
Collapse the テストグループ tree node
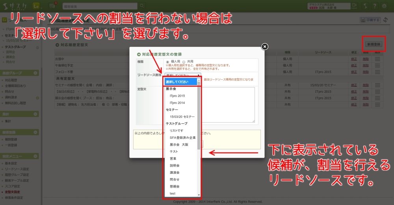(x=37, y=48)
